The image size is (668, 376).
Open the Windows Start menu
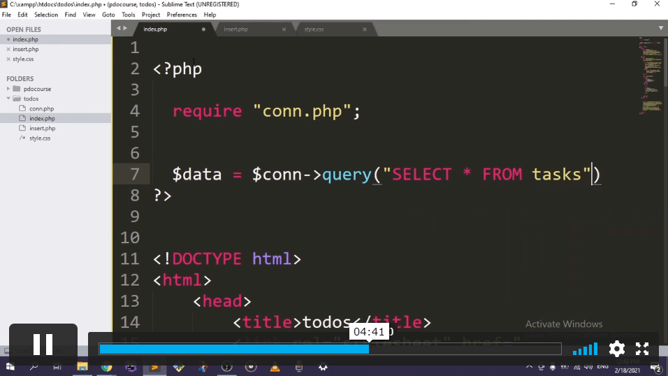coord(10,367)
